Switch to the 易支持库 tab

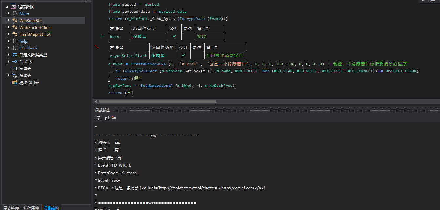11,208
